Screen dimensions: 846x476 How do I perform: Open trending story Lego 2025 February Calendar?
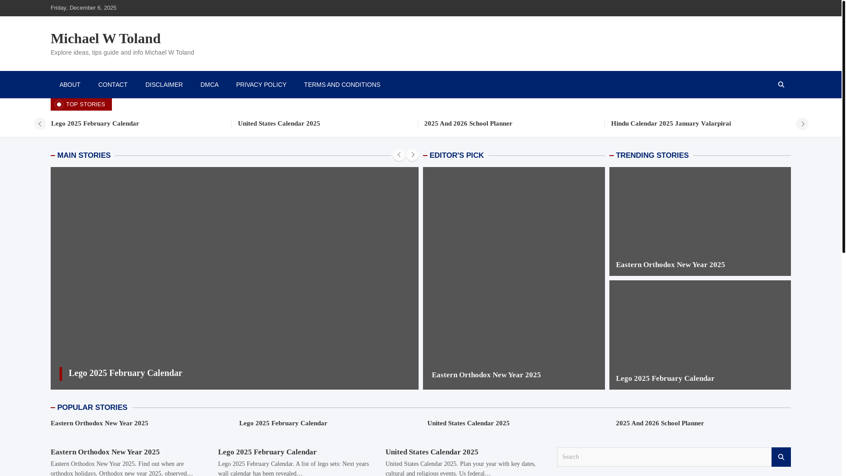665,379
